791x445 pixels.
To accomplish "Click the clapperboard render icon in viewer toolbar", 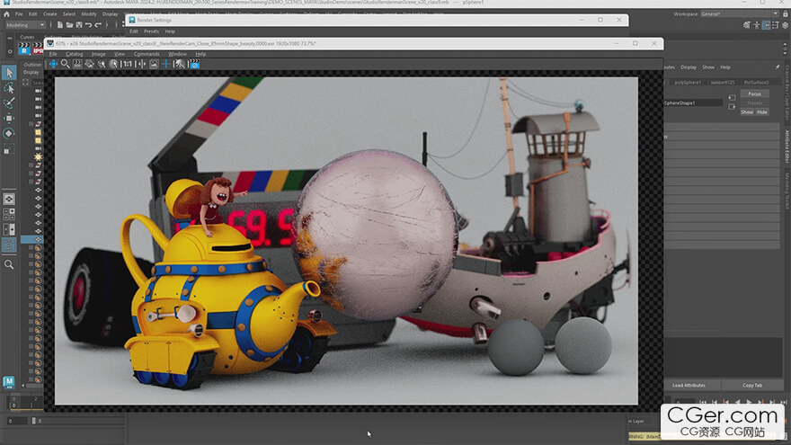I will [77, 64].
